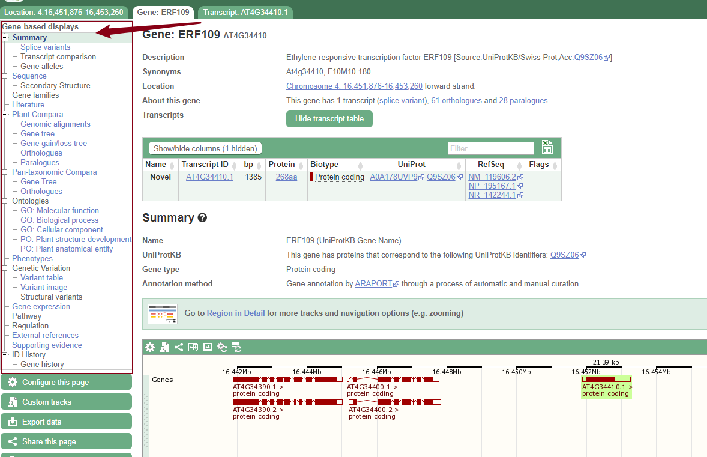Sort table by Biotype column arrows
Screen dimensions: 707x457
360,165
